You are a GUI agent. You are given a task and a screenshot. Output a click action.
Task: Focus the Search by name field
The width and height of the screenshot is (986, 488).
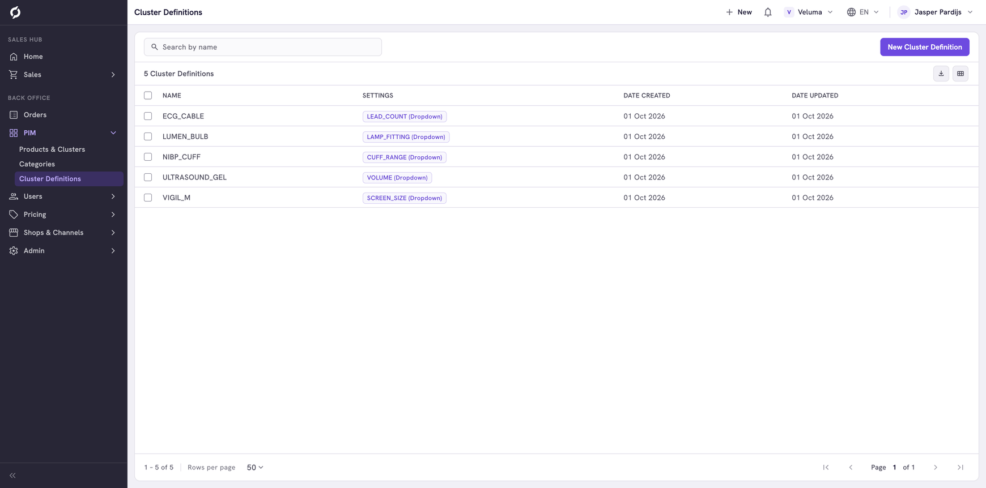click(x=263, y=47)
